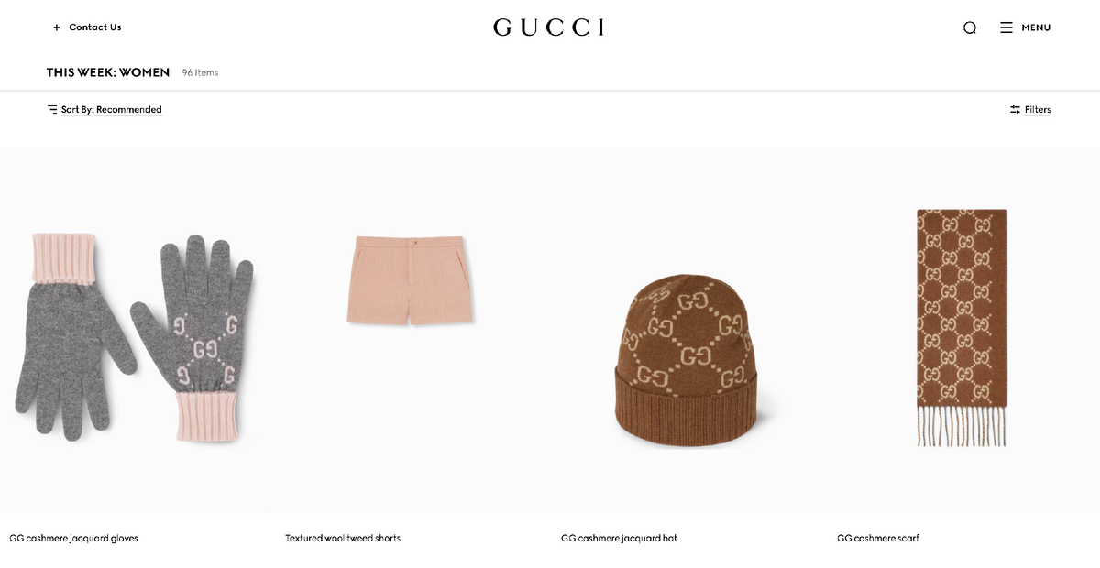Click the This Week: Women heading
Image resolution: width=1100 pixels, height=568 pixels.
click(108, 72)
